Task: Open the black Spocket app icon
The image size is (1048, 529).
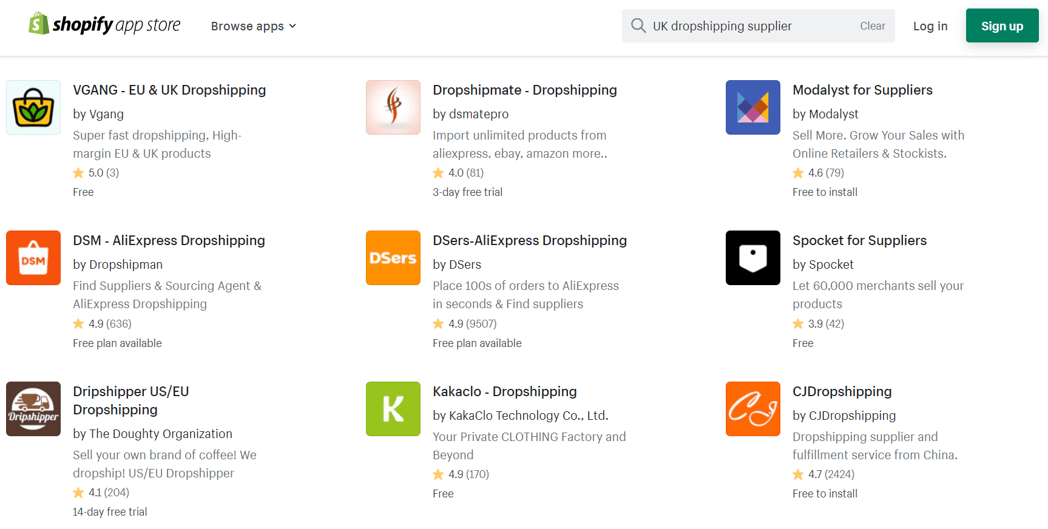Action: click(x=753, y=258)
